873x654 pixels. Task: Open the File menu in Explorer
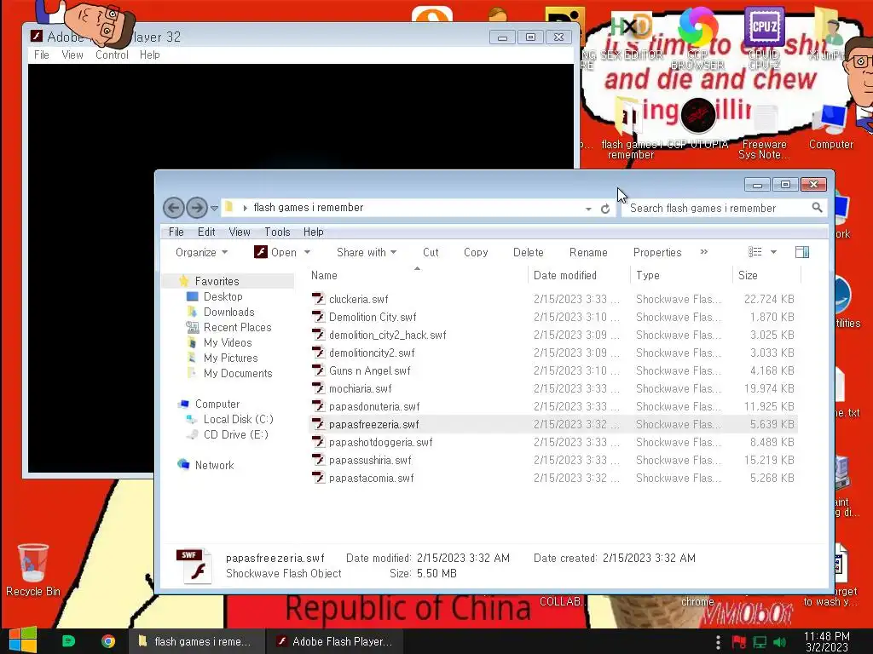(x=176, y=232)
